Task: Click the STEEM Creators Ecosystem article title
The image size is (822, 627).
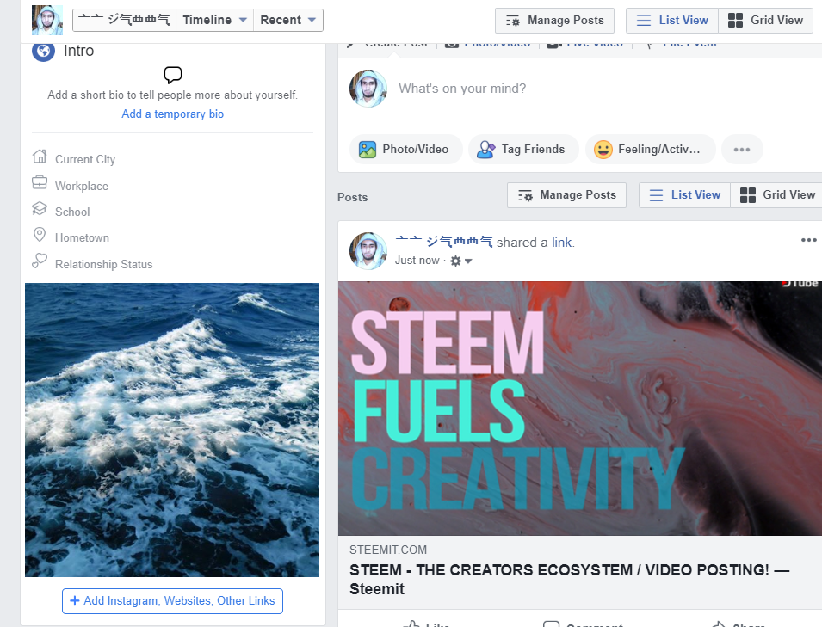Action: tap(569, 579)
